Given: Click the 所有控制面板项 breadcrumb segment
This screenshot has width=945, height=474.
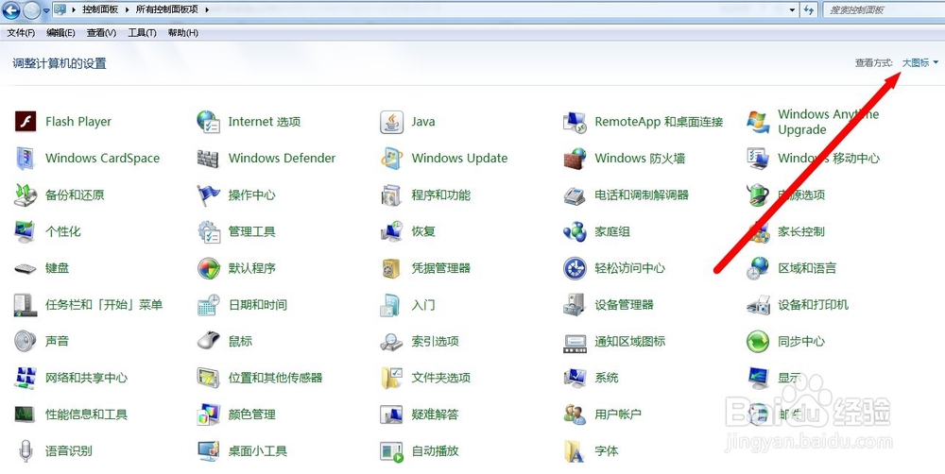Looking at the screenshot, I should click(167, 9).
